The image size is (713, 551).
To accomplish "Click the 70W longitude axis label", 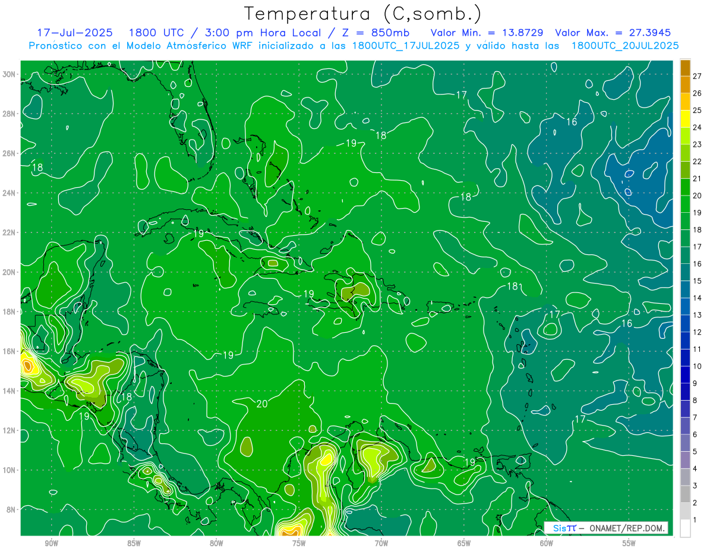I will click(x=381, y=543).
